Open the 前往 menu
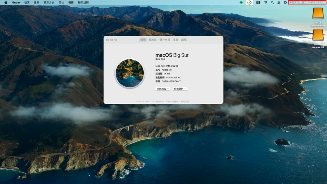This screenshot has height=184, width=327. (61, 3)
